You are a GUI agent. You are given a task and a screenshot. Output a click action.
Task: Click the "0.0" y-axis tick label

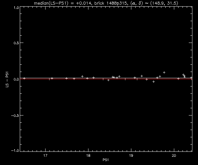[x=16, y=79]
